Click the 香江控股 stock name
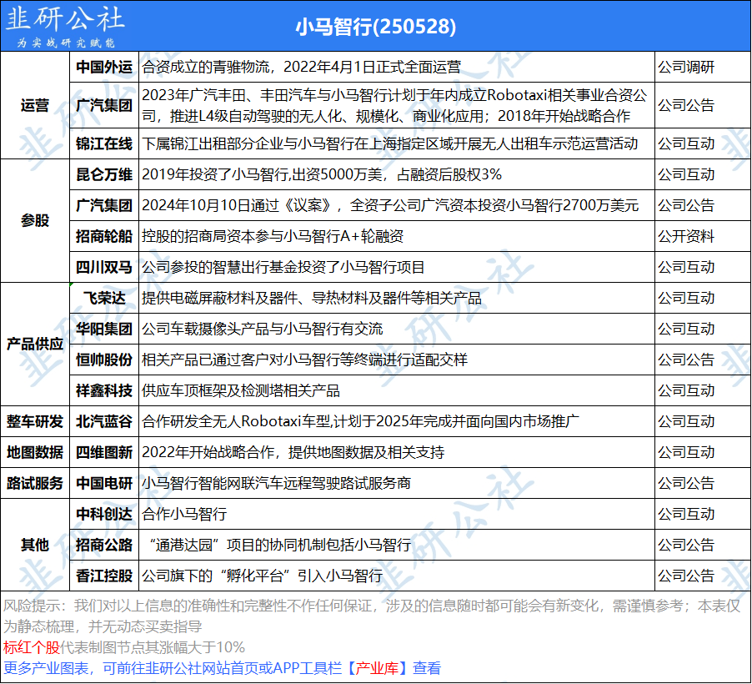The width and height of the screenshot is (752, 684). click(103, 576)
